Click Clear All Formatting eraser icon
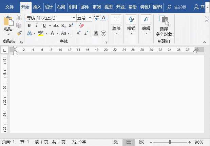This screenshot has width=210, height=146. pos(81,25)
